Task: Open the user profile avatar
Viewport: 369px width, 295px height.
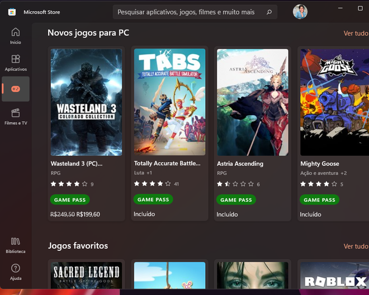Action: 300,12
